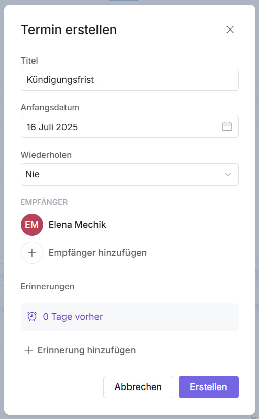Open the 0 Tage vorher reminder

[x=130, y=317]
